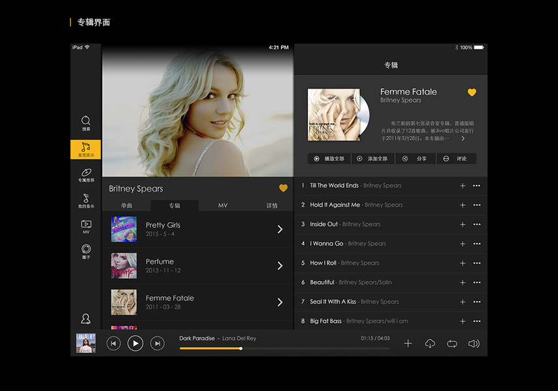This screenshot has width=558, height=391.
Task: Skip to next track
Action: 158,343
